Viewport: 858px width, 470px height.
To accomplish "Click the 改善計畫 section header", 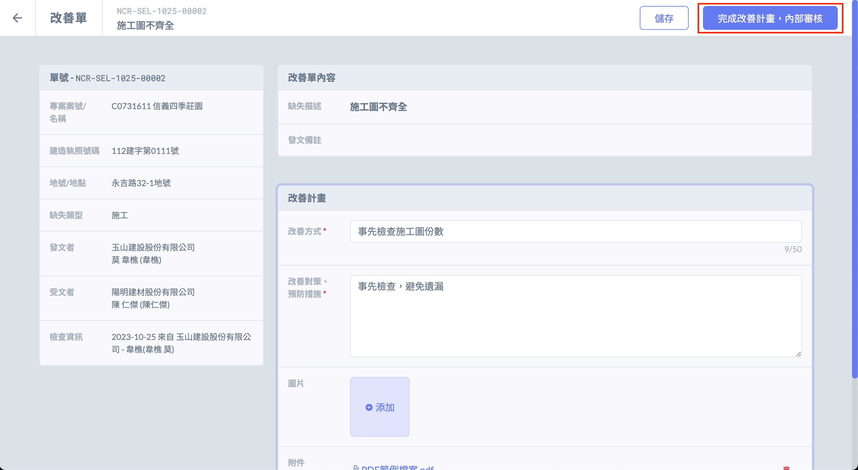I will [307, 198].
